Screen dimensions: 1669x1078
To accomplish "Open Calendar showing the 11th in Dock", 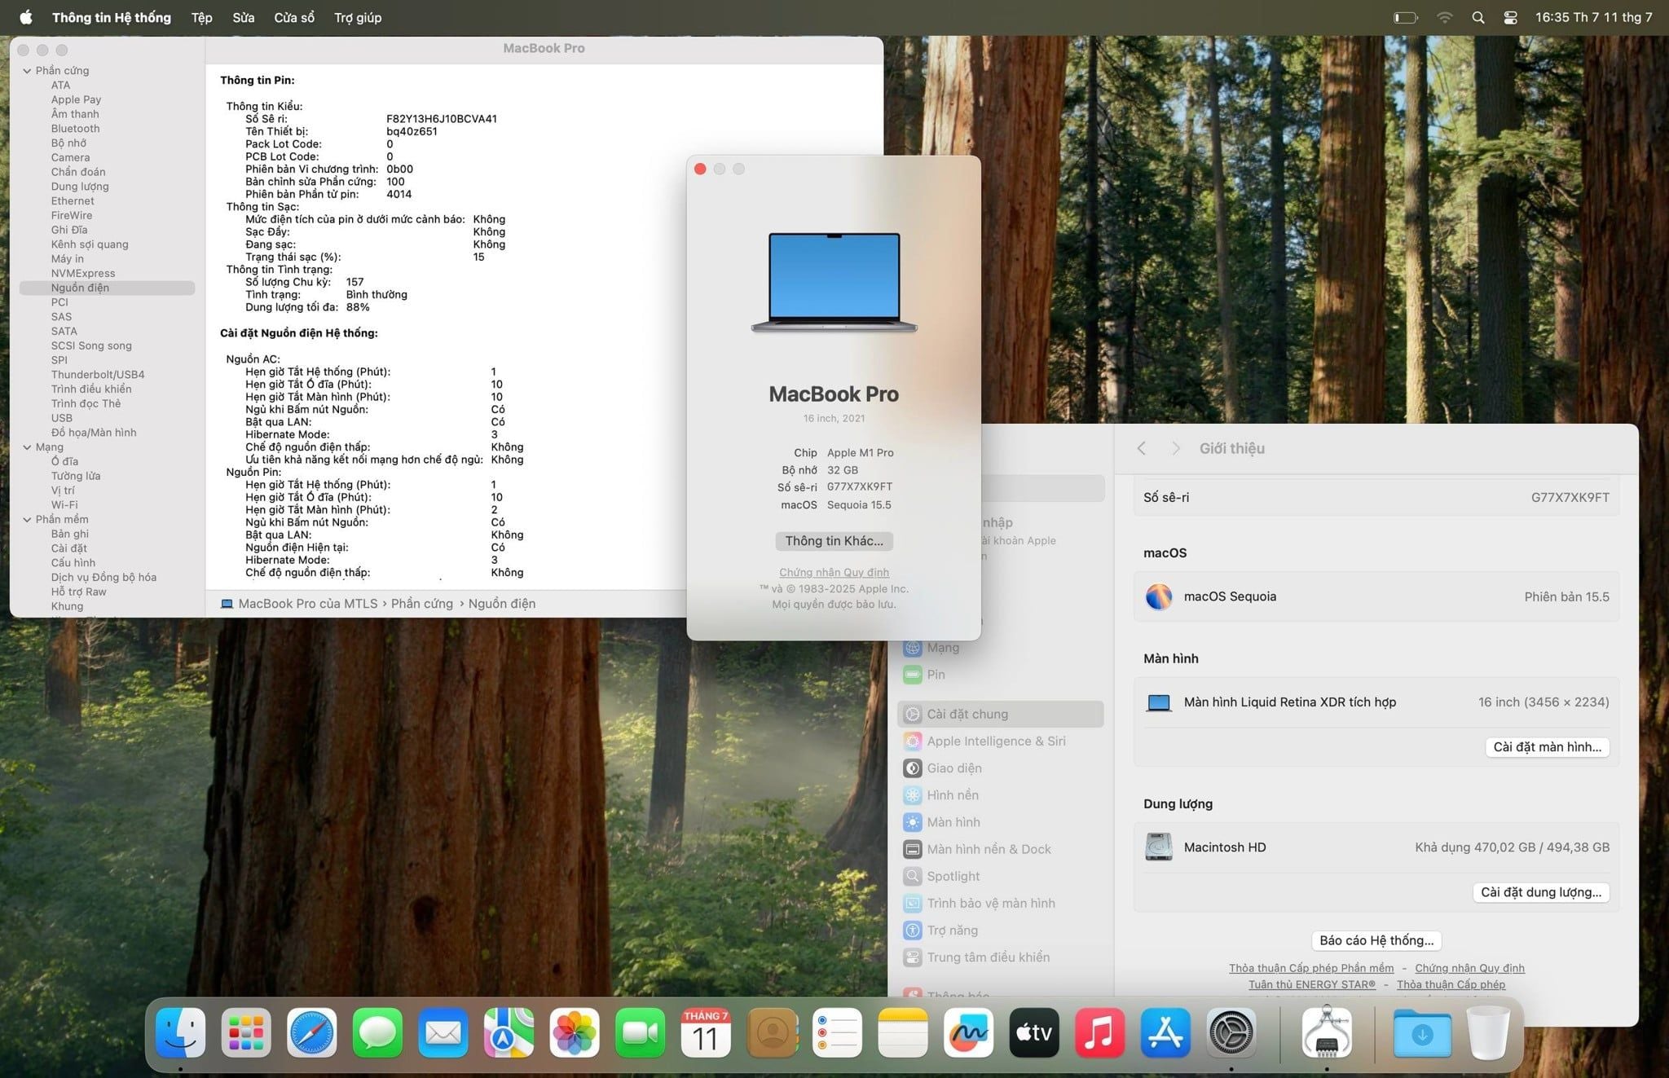I will [x=706, y=1032].
